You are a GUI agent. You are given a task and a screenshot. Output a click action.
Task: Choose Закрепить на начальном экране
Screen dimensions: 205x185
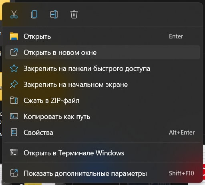tap(102, 84)
